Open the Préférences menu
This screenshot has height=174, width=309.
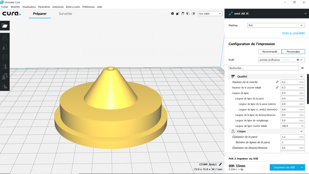coord(88,7)
